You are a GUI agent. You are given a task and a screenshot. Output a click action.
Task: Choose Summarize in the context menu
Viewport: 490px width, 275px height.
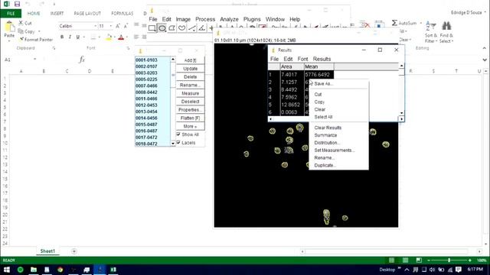pos(325,135)
